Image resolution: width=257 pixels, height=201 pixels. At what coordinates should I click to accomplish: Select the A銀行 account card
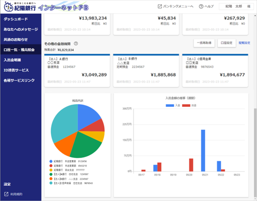(x=77, y=71)
